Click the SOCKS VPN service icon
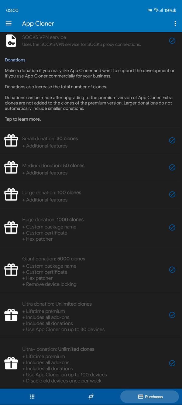 point(11,40)
